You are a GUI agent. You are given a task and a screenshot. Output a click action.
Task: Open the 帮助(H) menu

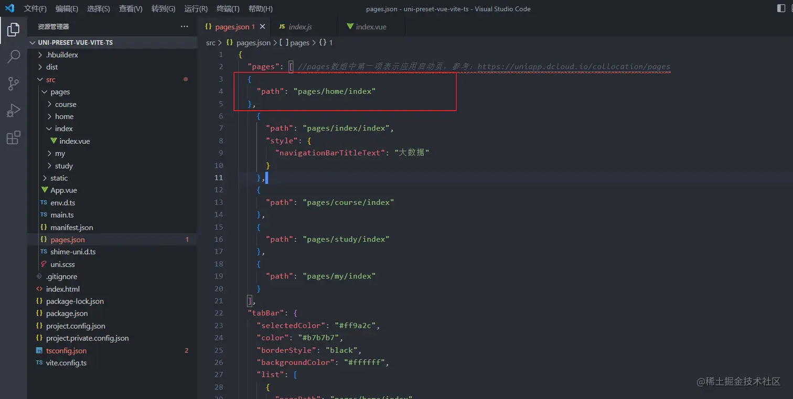(x=260, y=9)
